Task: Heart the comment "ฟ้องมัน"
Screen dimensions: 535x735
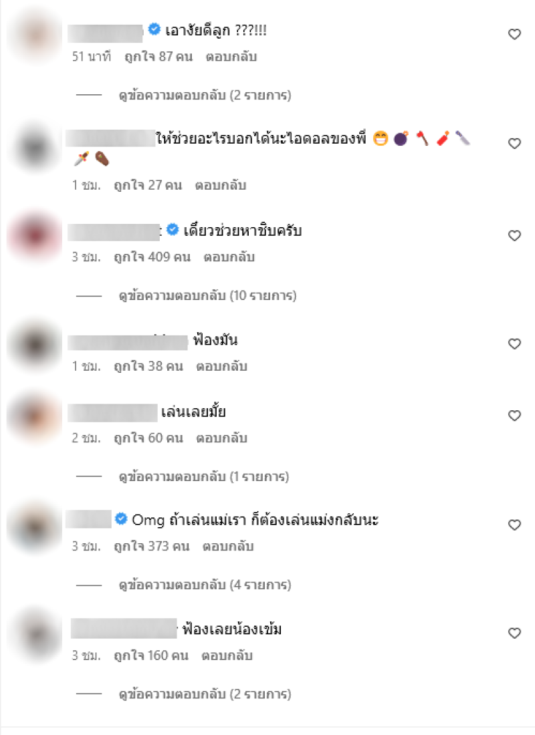Action: pos(514,344)
